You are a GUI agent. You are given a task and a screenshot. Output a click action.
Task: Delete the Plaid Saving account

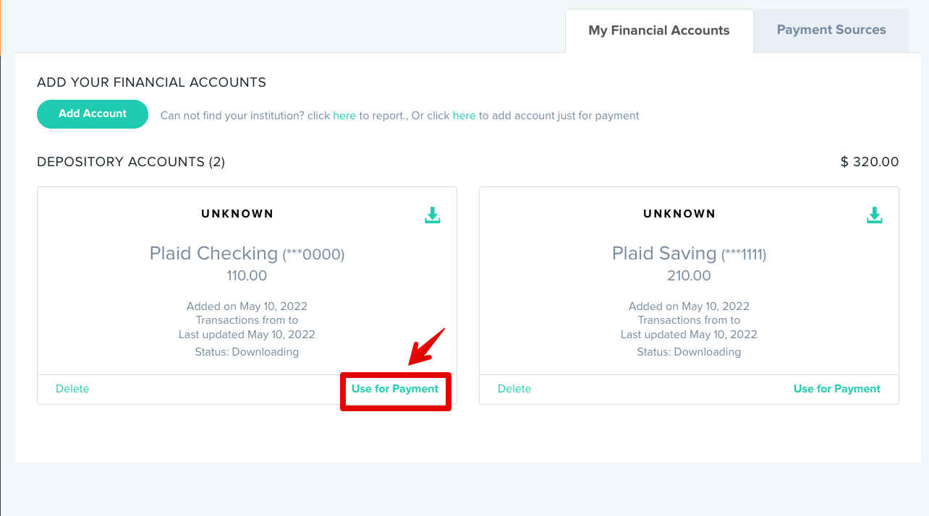pyautogui.click(x=514, y=388)
